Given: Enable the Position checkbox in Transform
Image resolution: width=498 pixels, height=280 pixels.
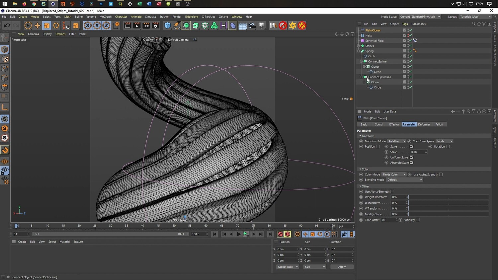Looking at the screenshot, I should (x=377, y=147).
